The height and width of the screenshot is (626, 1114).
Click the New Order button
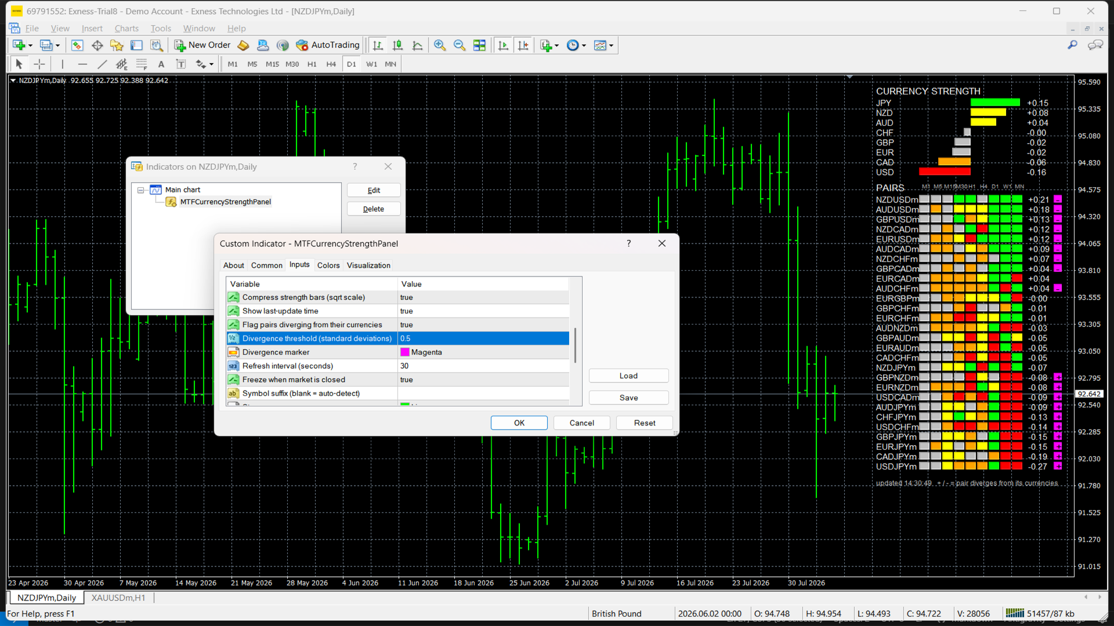coord(202,45)
